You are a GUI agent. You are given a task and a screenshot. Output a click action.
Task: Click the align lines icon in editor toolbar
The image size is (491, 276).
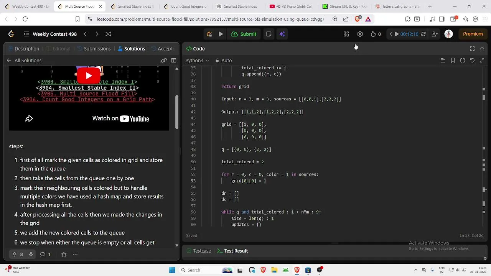443,60
